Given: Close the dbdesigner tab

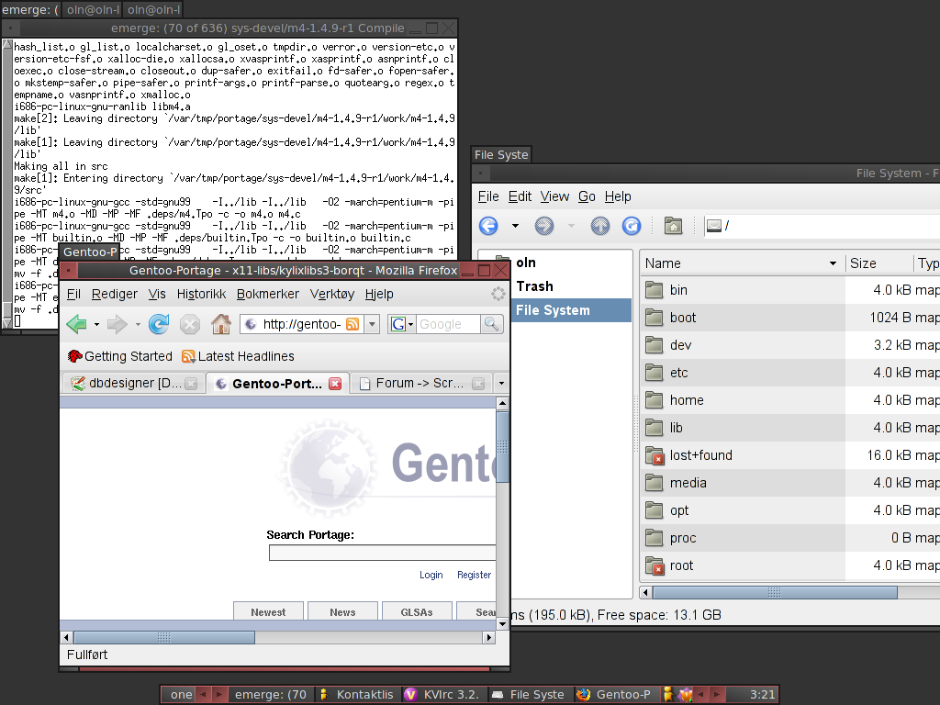Looking at the screenshot, I should click(x=191, y=384).
